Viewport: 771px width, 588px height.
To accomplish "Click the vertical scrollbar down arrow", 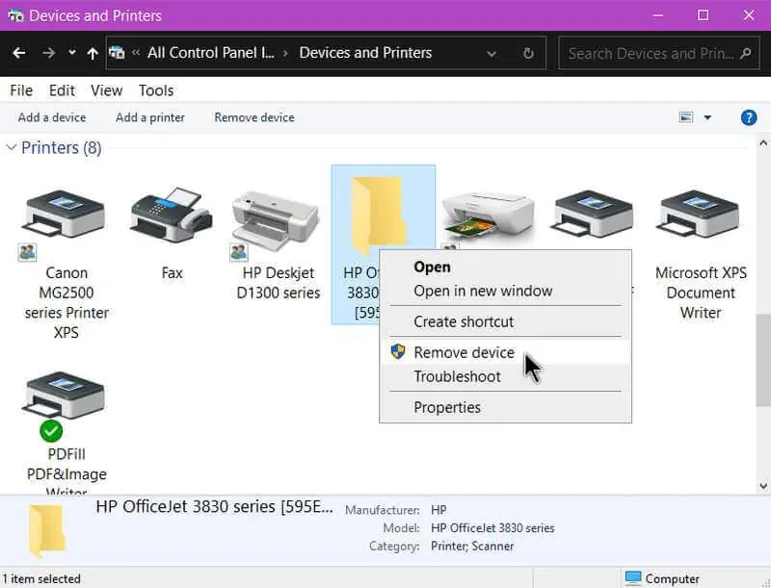I will tap(763, 486).
